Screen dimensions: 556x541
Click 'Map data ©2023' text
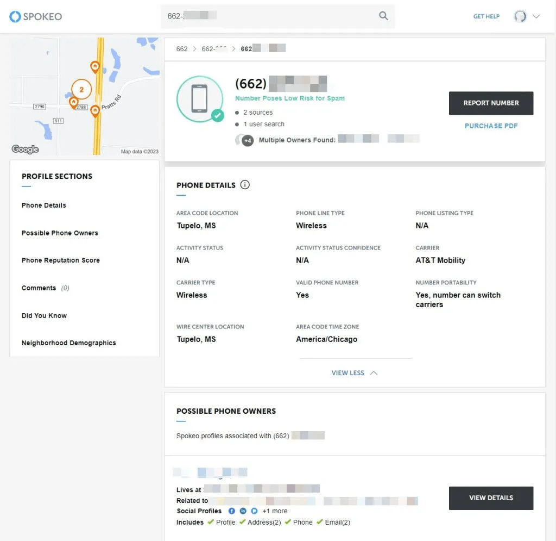(140, 152)
